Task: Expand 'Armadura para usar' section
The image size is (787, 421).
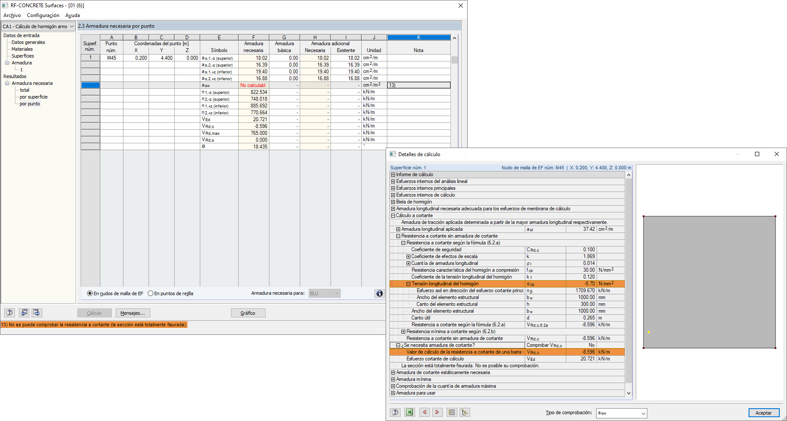Action: click(x=393, y=393)
